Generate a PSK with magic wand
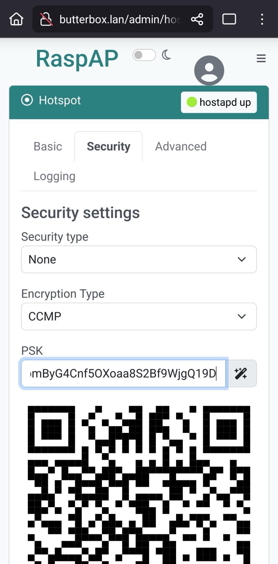Viewport: 278px width, 564px height. [x=241, y=373]
